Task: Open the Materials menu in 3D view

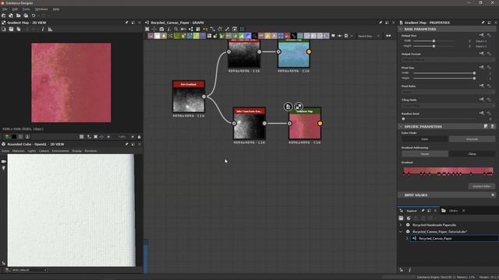Action: [x=18, y=151]
